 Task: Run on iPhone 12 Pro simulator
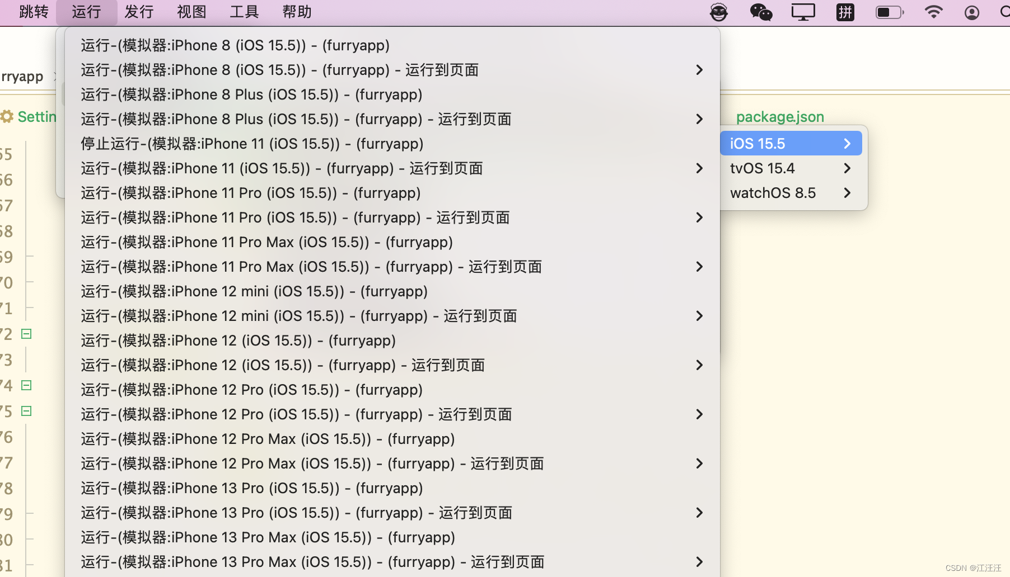pyautogui.click(x=392, y=390)
